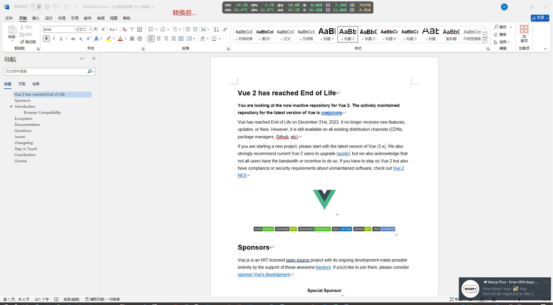Open the account avatar labeled H
Screen dimensions: 553x305
tap(504, 7)
